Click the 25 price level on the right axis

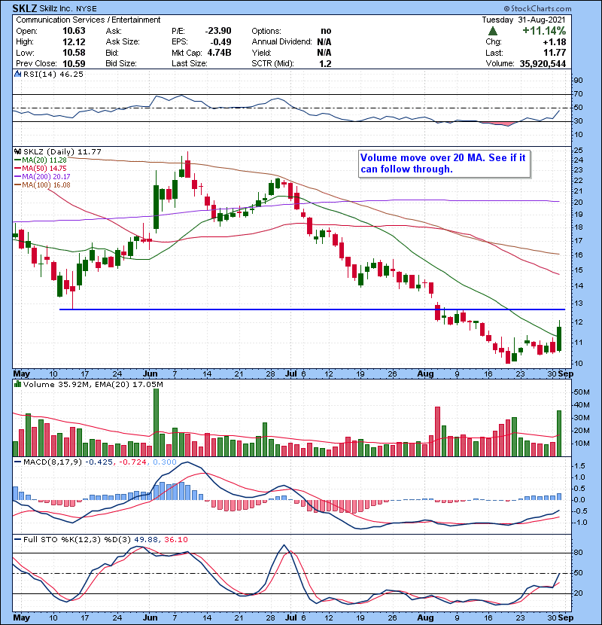click(x=578, y=151)
